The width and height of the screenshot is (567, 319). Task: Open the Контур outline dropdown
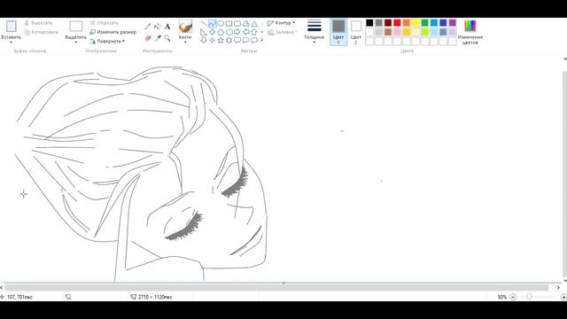click(282, 23)
